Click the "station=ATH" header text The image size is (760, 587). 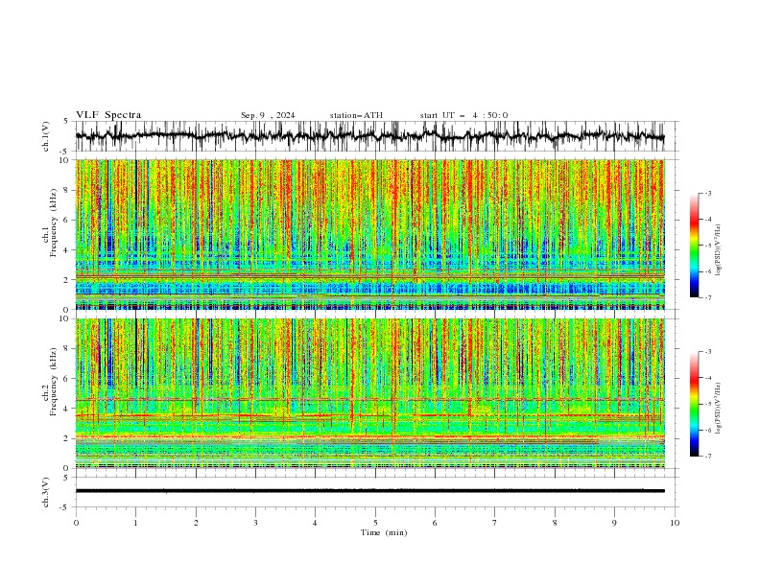[356, 115]
